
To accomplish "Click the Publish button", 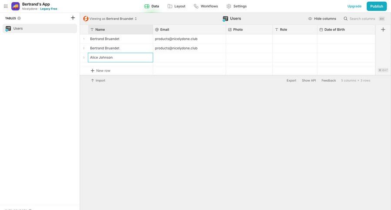I will click(x=376, y=6).
